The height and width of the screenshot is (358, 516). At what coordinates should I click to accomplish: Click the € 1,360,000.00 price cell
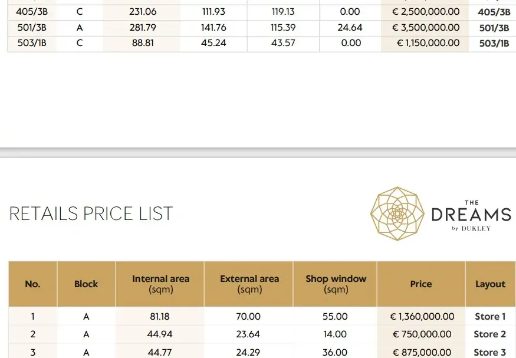pyautogui.click(x=422, y=317)
